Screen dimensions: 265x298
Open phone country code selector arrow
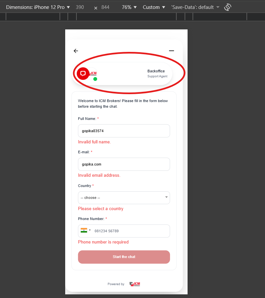click(90, 230)
